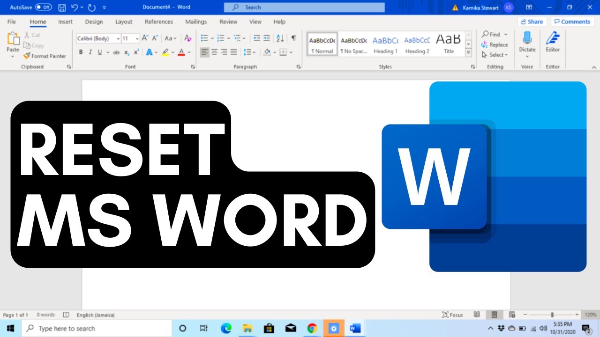The height and width of the screenshot is (337, 600).
Task: Toggle Bold formatting
Action: point(81,52)
